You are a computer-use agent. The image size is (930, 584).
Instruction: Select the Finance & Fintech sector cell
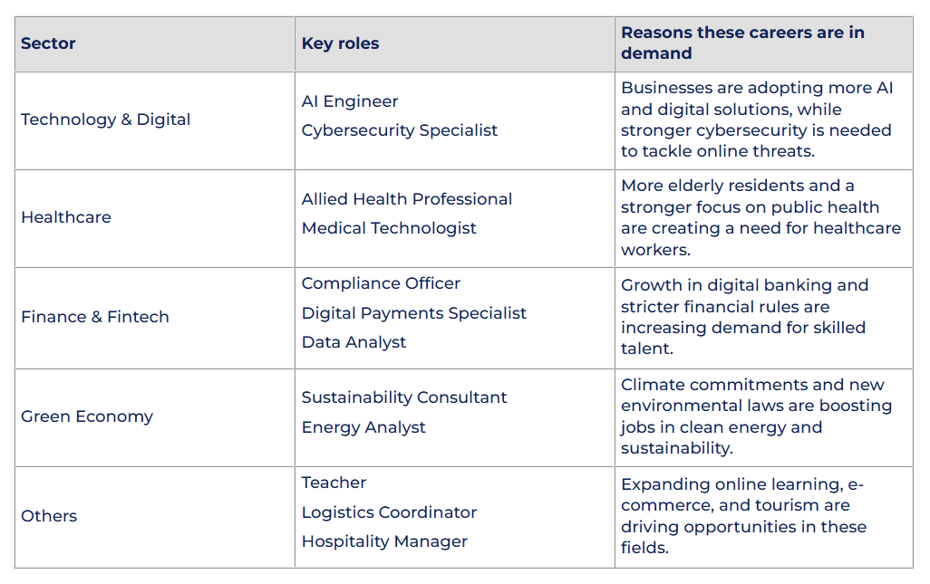pyautogui.click(x=95, y=317)
